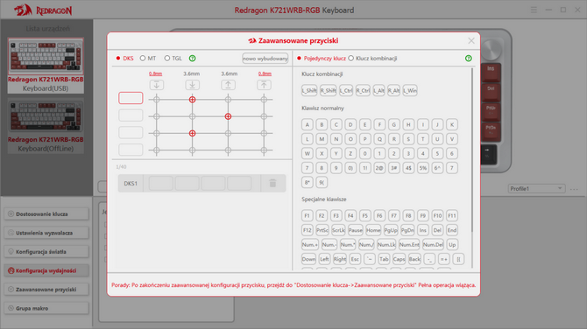The image size is (587, 329).
Task: Open Zaawansowane przyciski sidebar menu
Action: tap(46, 290)
